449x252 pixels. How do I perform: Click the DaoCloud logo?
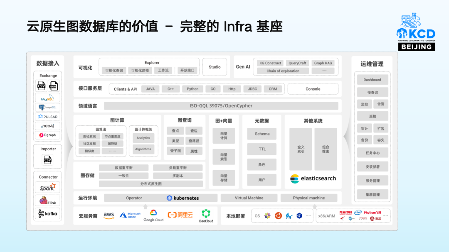click(206, 216)
